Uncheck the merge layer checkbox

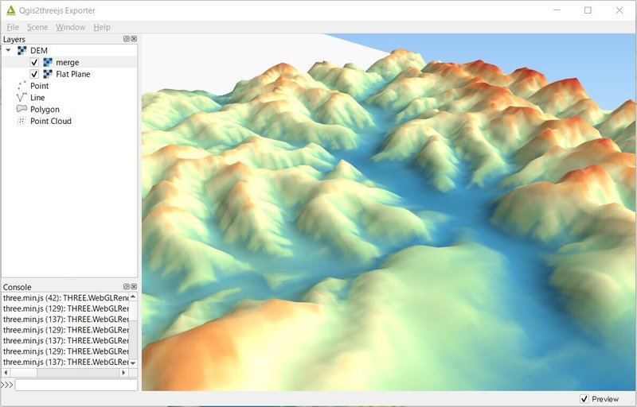coord(34,63)
